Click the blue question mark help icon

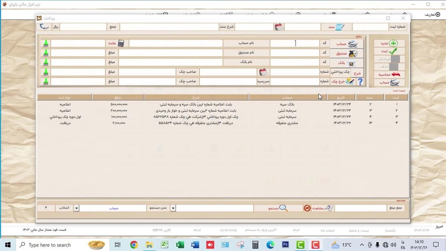360,82
